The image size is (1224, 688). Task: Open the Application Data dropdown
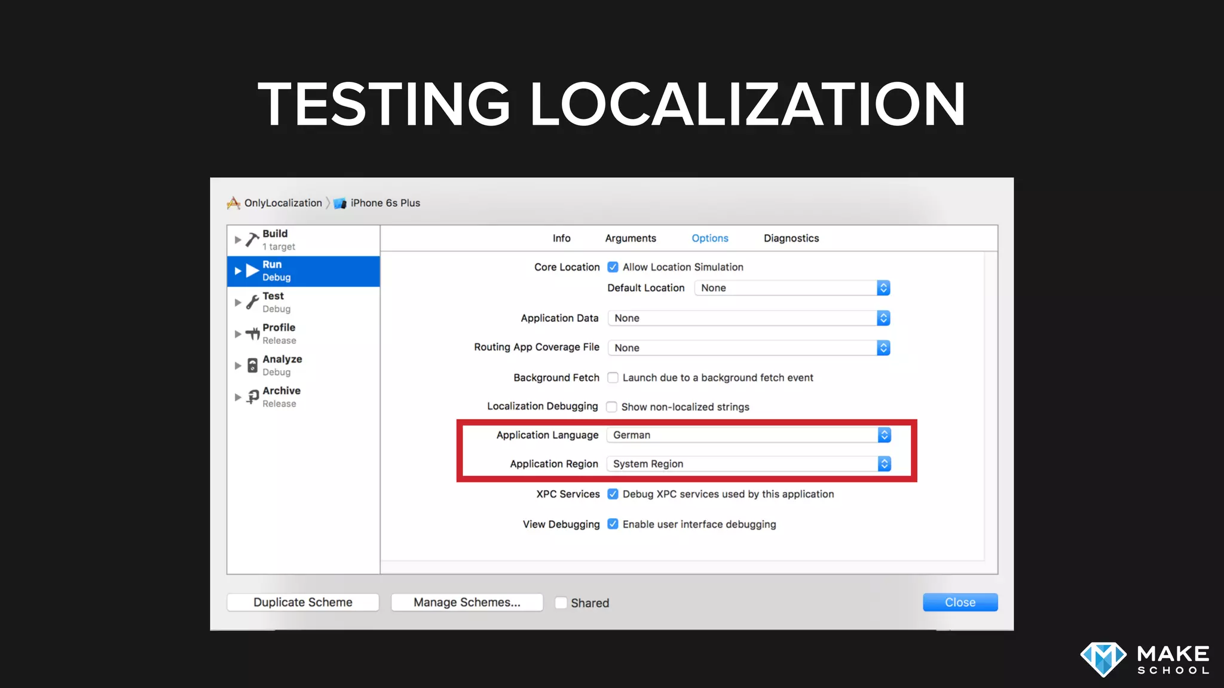click(749, 318)
